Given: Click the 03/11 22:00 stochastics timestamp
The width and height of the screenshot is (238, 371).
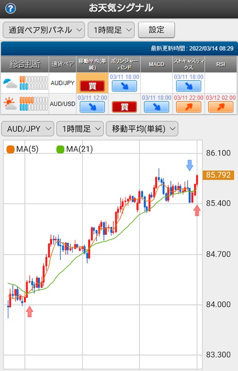Looking at the screenshot, I should click(188, 98).
